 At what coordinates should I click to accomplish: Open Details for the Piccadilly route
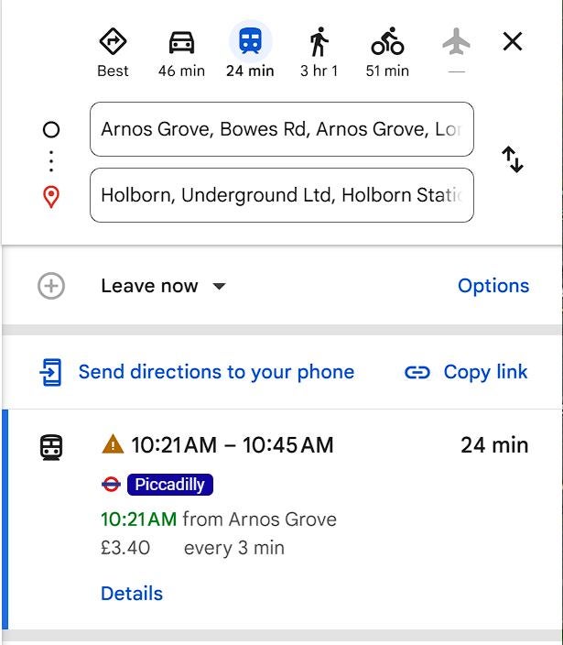tap(132, 594)
